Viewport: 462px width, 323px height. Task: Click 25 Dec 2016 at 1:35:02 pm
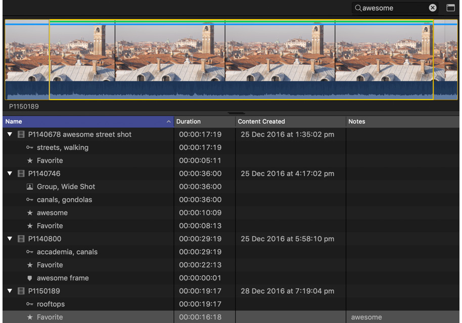click(287, 134)
